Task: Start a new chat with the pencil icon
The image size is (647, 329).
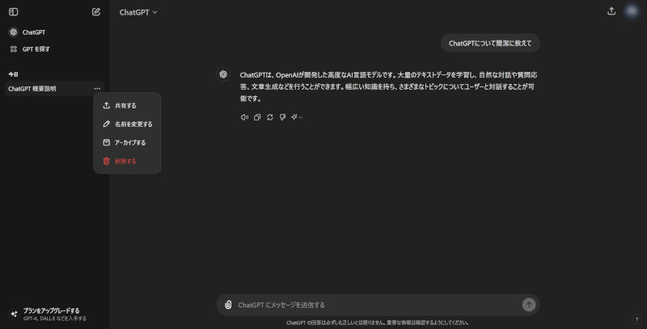Action: coord(96,12)
